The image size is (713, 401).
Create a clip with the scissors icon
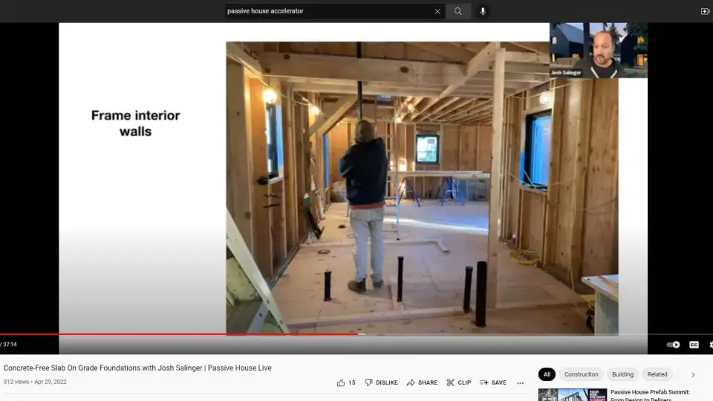[x=458, y=383]
